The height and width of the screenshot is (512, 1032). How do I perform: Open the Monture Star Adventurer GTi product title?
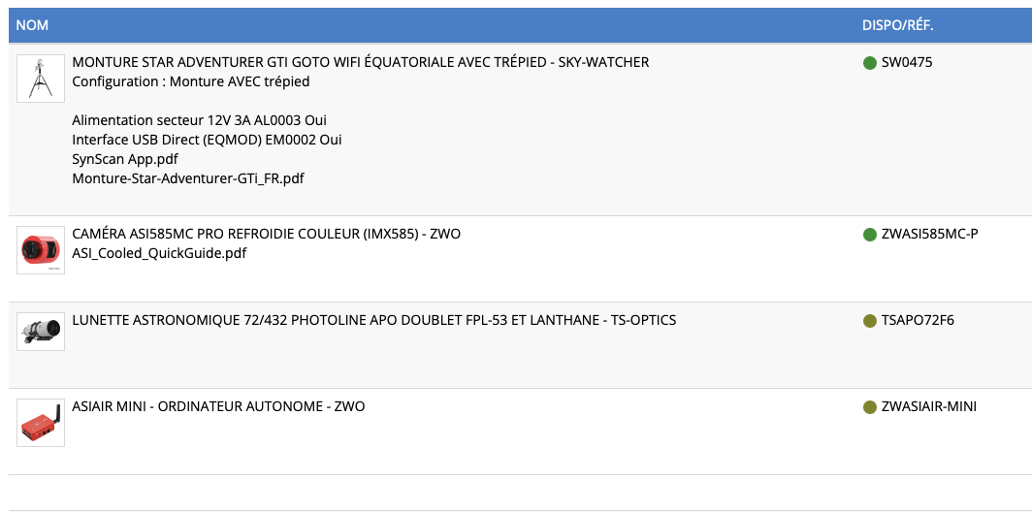click(360, 62)
